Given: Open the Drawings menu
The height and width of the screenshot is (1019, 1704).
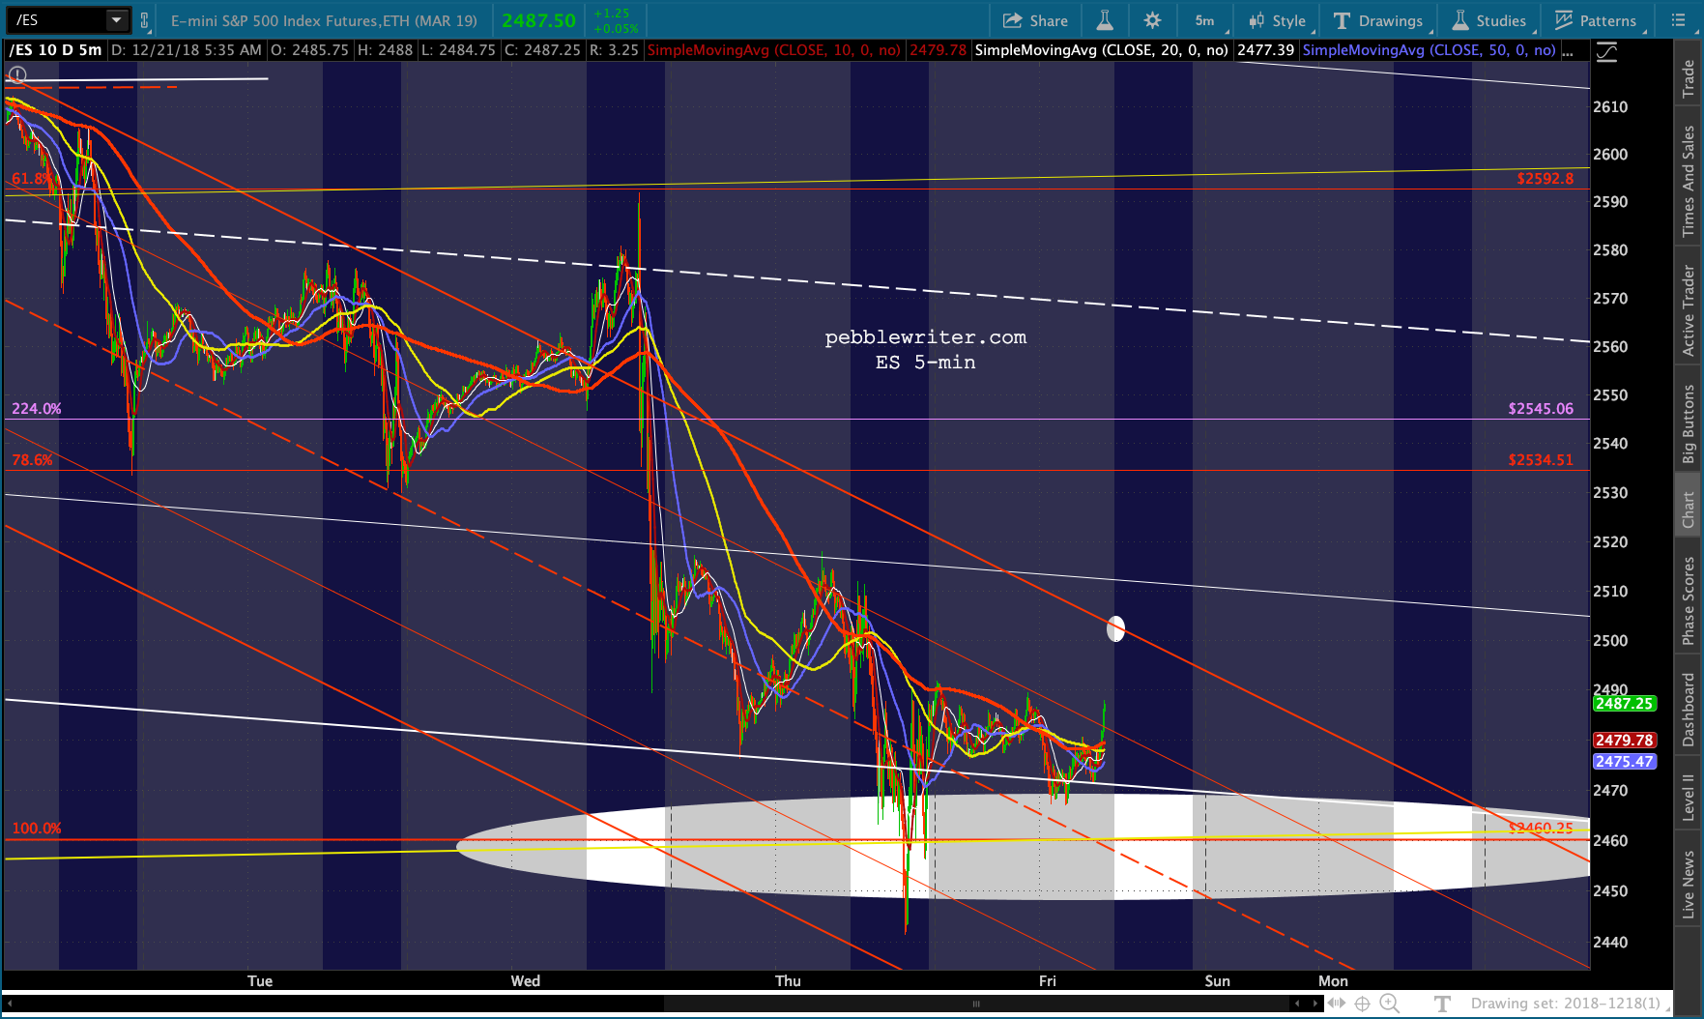Looking at the screenshot, I should point(1377,20).
